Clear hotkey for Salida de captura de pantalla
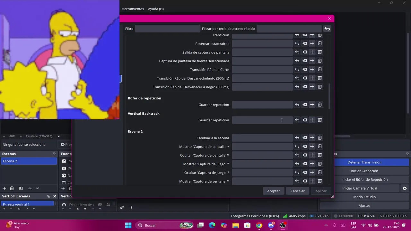This screenshot has height=231, width=411. (305, 52)
